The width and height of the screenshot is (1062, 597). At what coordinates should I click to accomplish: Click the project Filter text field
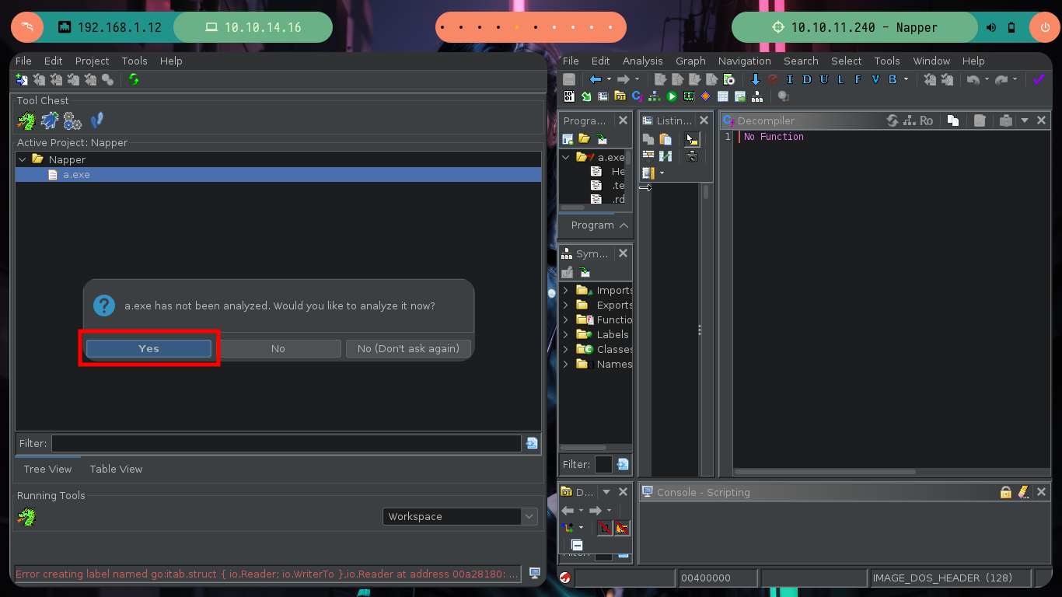point(286,443)
